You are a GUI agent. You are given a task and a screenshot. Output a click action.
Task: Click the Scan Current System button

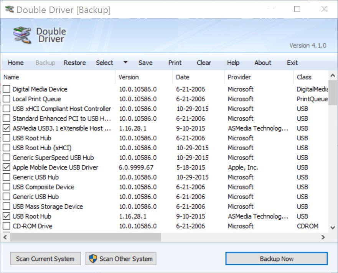[46, 258]
